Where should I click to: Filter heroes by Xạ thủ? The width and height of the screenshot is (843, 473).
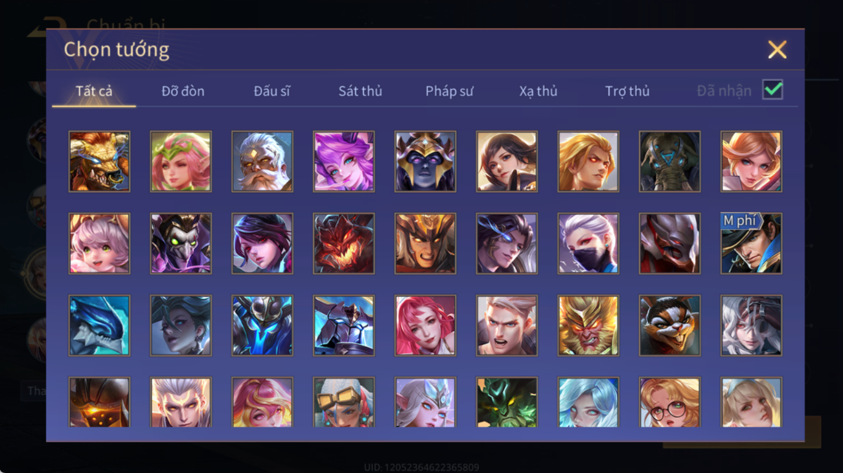coord(538,91)
